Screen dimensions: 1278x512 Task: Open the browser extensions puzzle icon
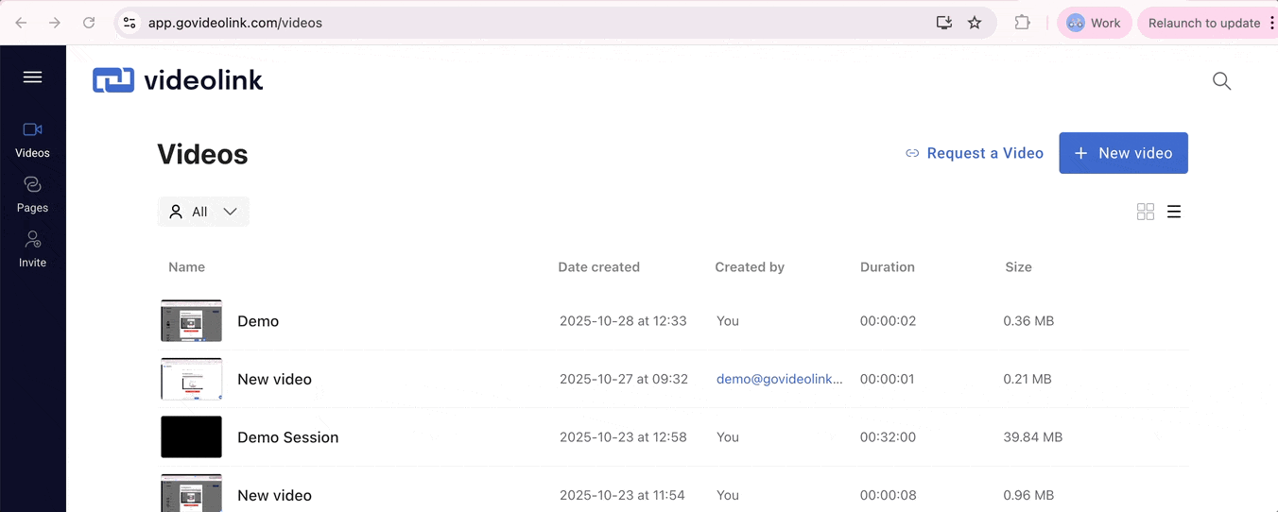(x=1022, y=23)
